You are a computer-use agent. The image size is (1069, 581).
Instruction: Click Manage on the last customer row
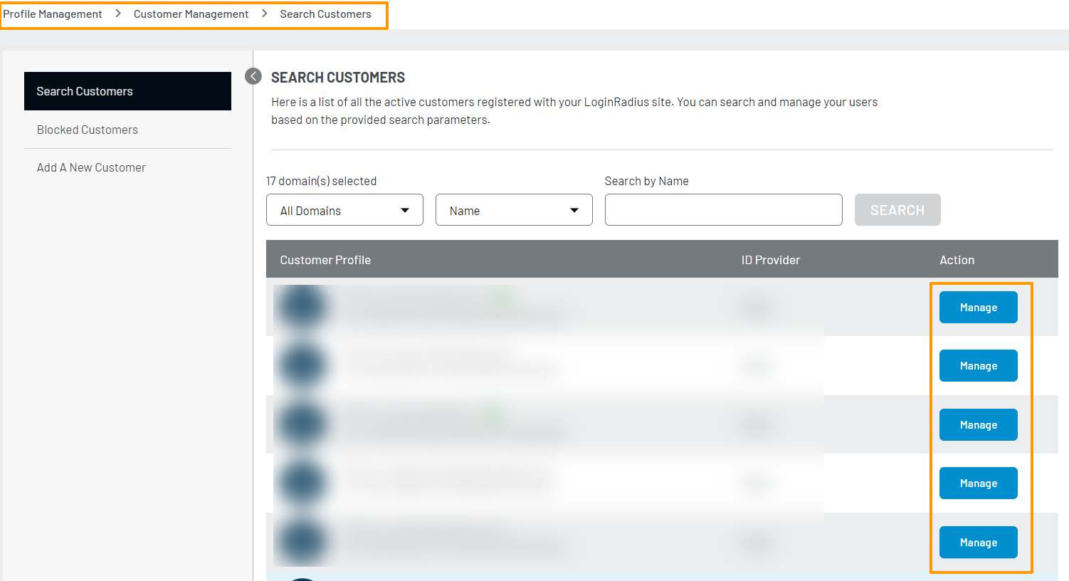(978, 542)
